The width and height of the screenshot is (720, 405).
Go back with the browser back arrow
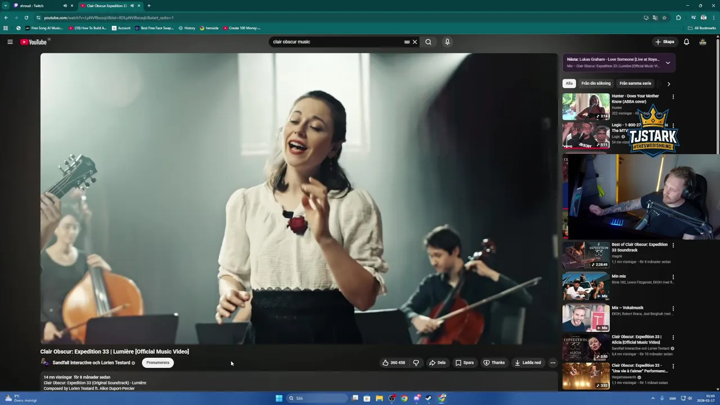pos(6,17)
